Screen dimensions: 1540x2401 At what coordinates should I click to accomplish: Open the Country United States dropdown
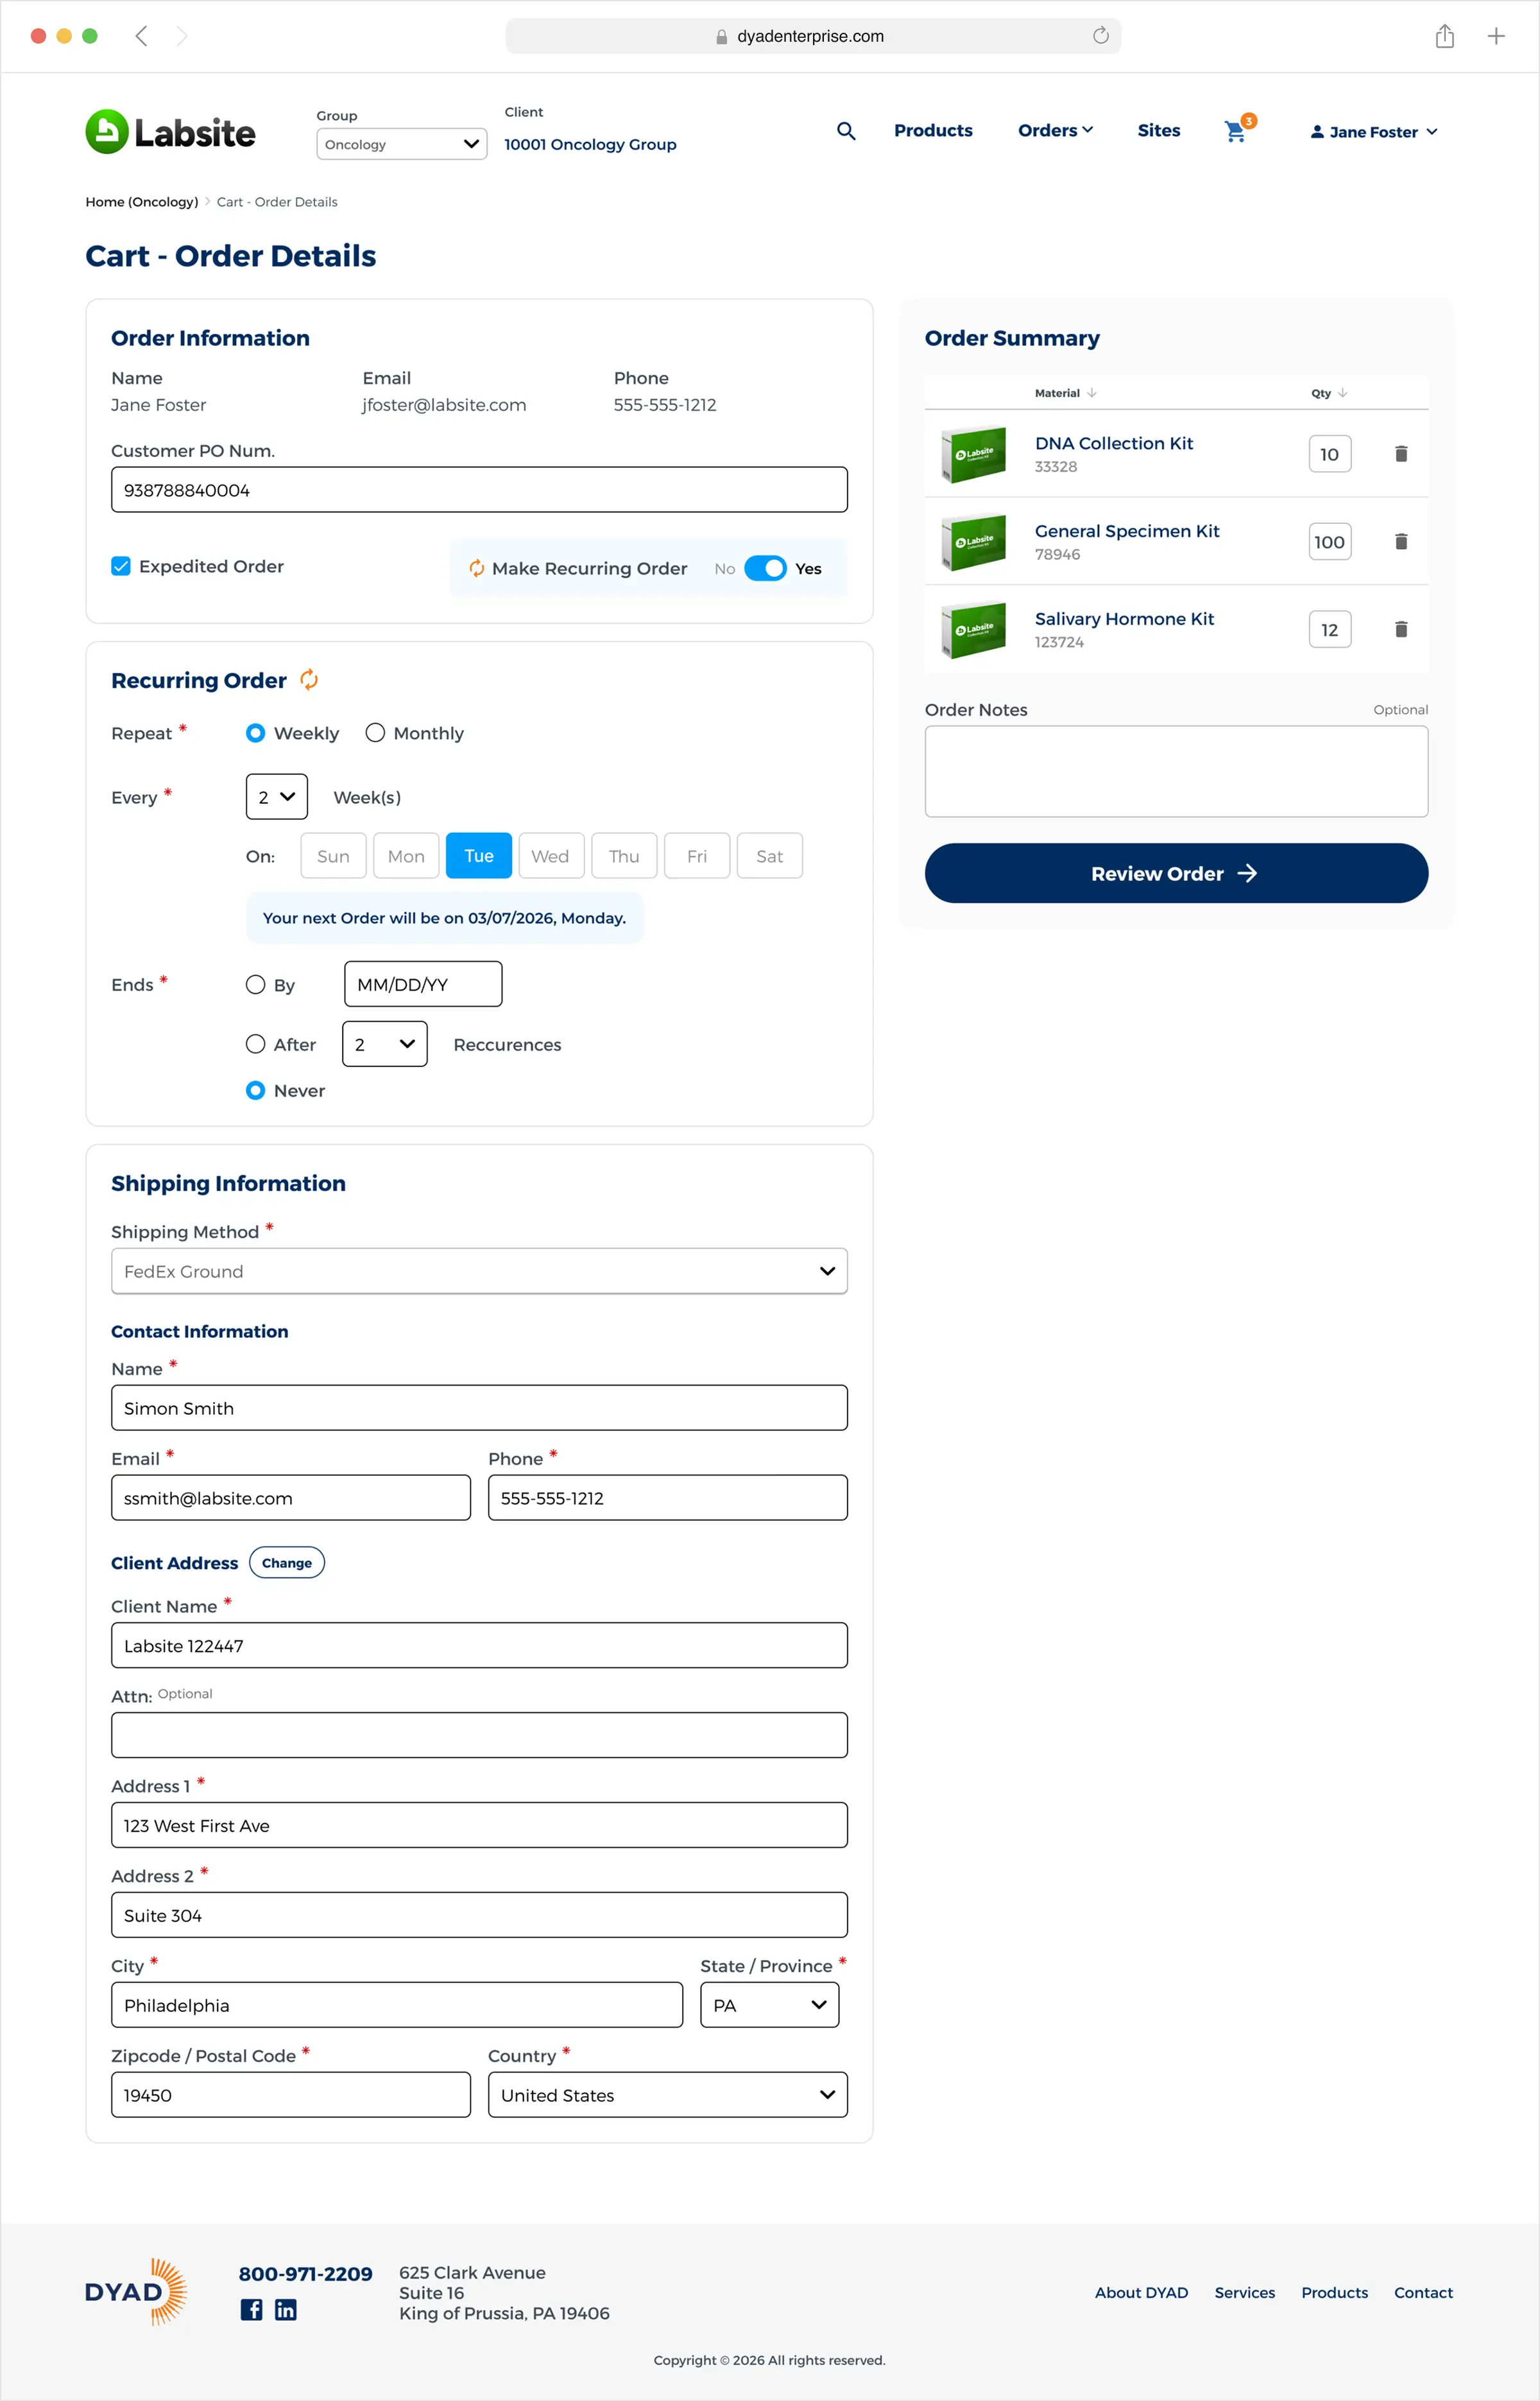tap(667, 2095)
